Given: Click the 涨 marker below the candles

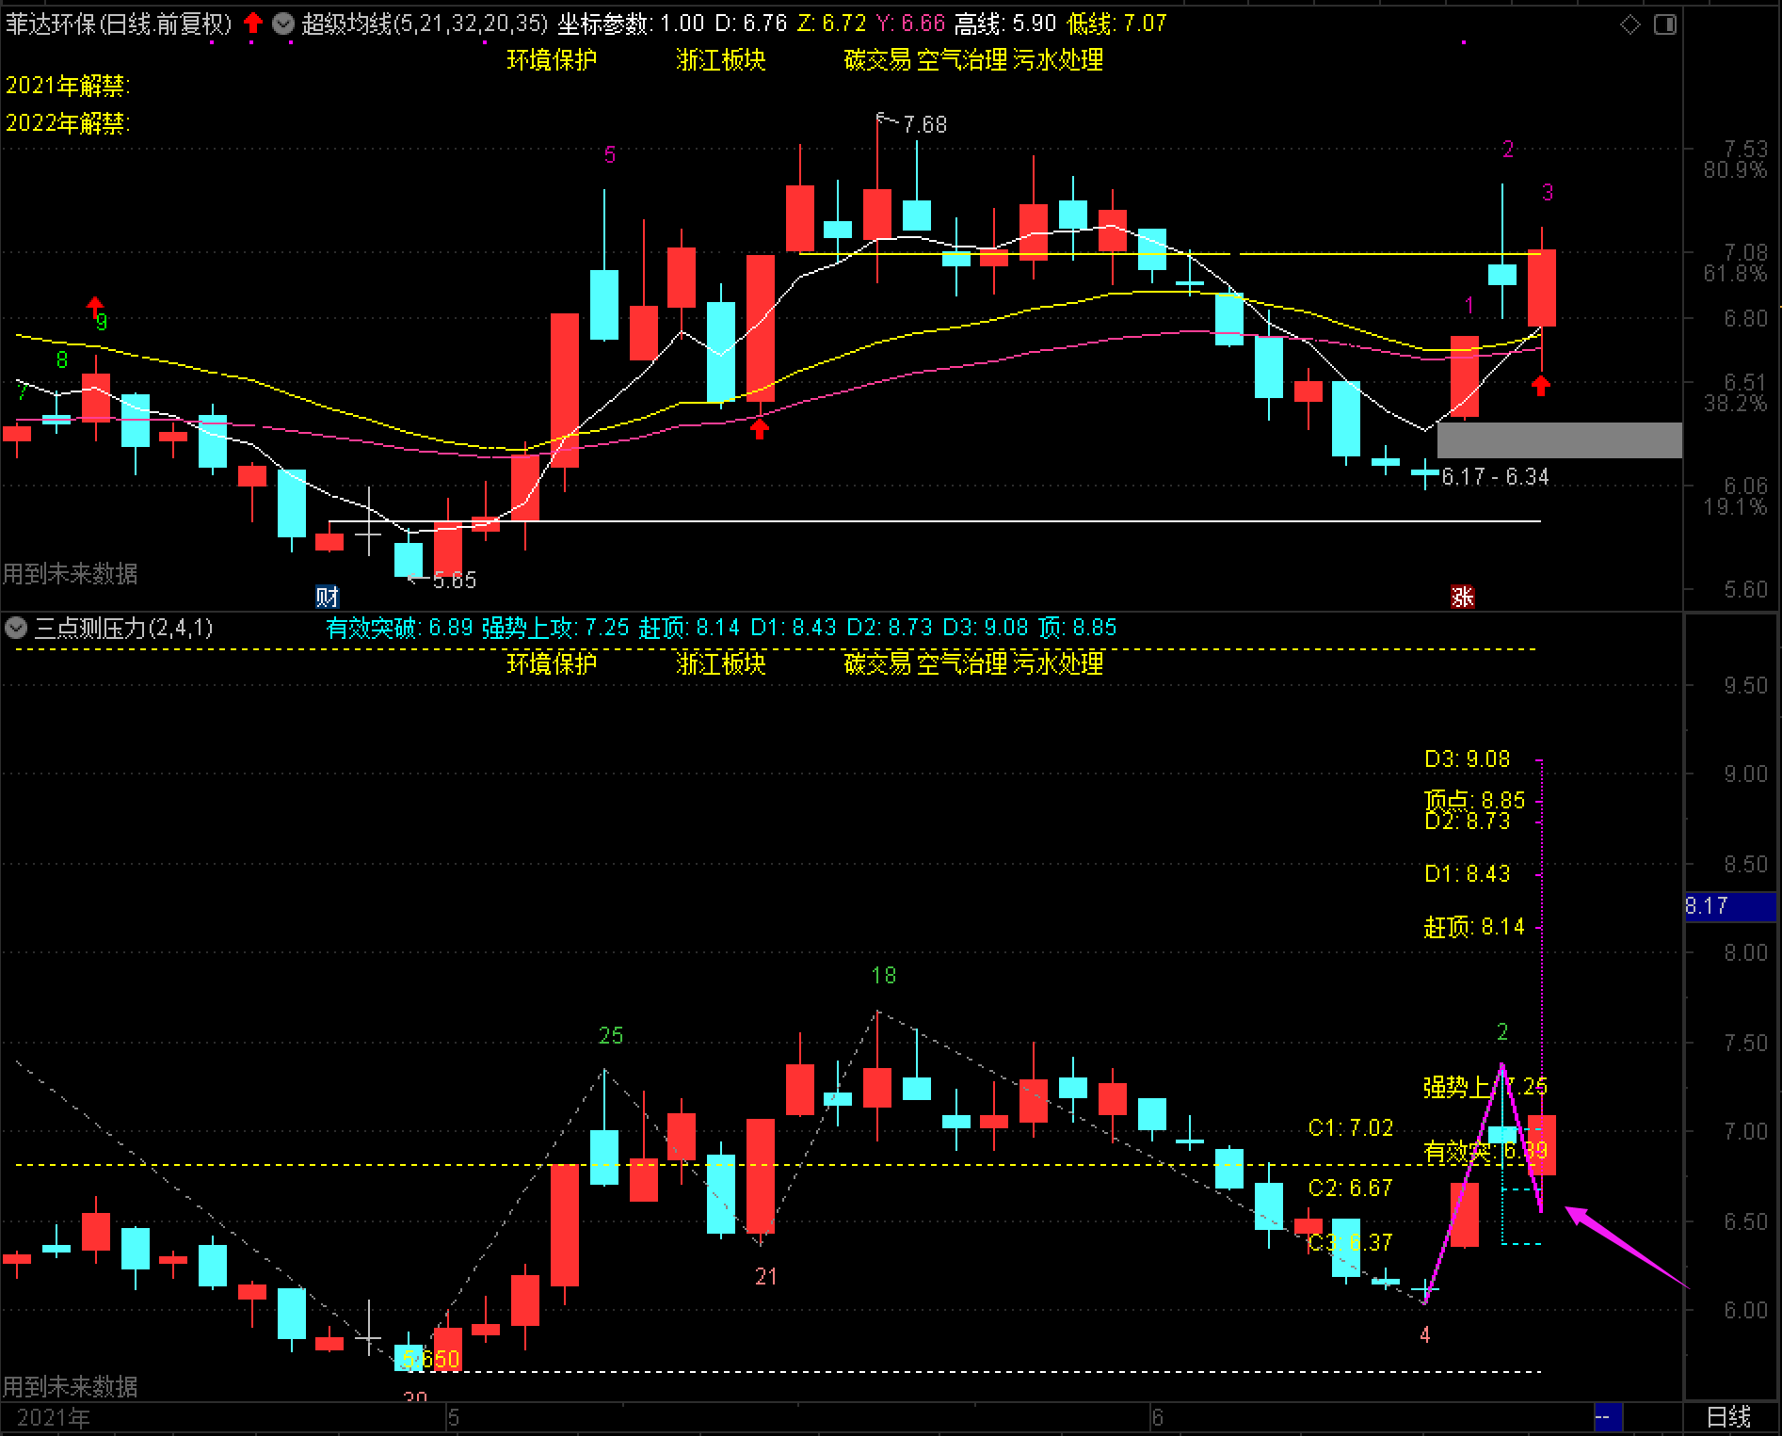Looking at the screenshot, I should tap(1463, 597).
